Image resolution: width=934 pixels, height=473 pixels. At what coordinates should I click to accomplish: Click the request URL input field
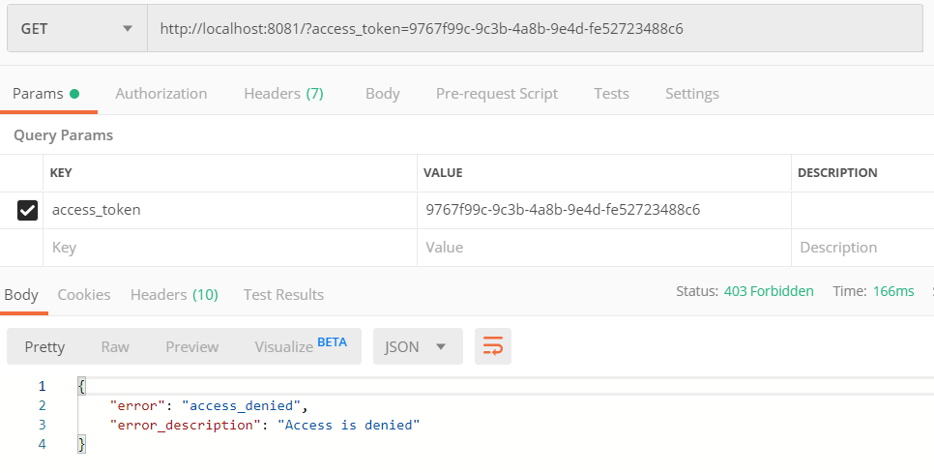[x=532, y=29]
